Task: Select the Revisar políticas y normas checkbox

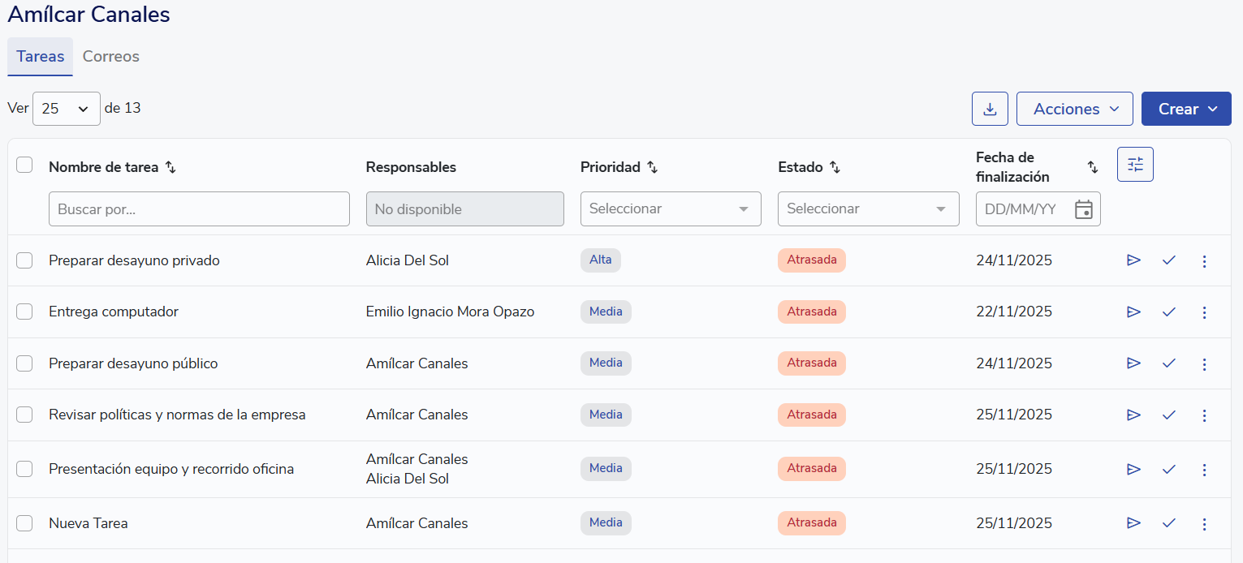Action: [x=24, y=415]
